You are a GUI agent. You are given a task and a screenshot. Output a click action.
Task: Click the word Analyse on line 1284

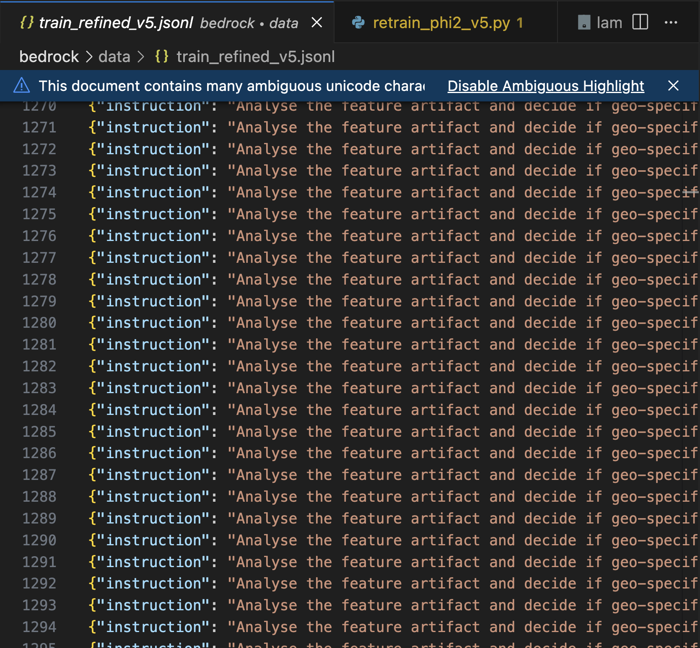coord(267,410)
